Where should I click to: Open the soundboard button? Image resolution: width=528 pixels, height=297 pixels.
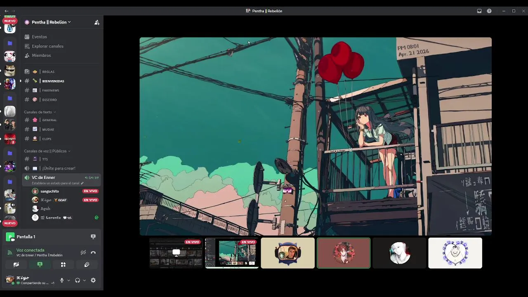[x=87, y=264]
